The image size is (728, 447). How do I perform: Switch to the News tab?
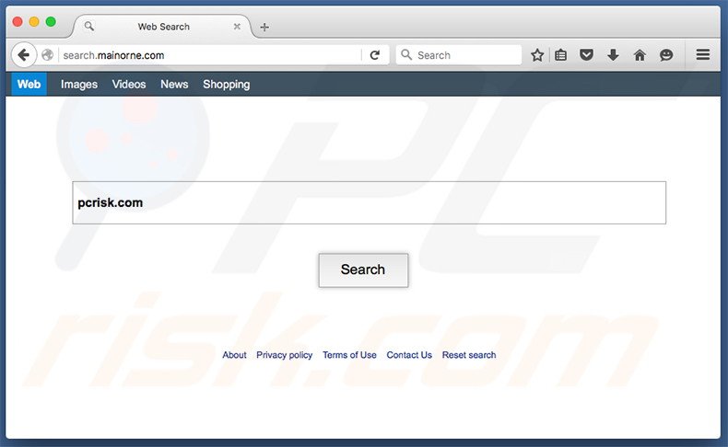click(174, 84)
